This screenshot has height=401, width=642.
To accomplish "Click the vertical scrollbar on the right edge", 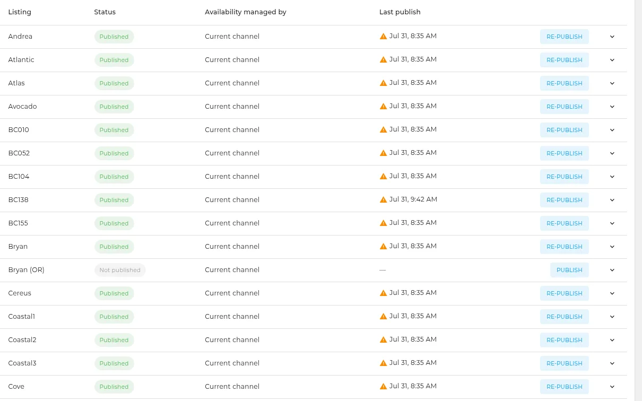I will pos(638,201).
